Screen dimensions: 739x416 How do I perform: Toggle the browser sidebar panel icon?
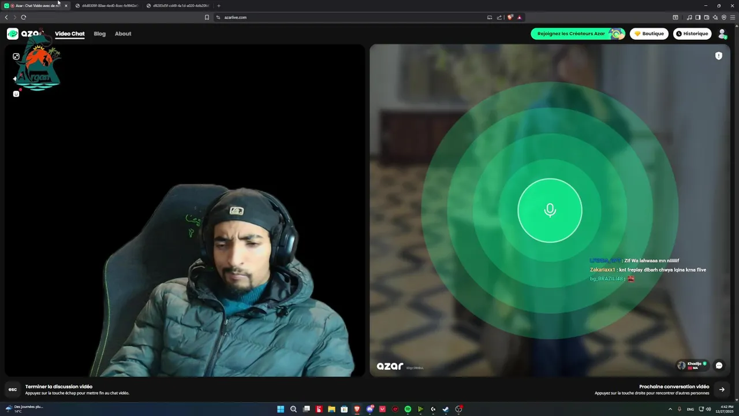pyautogui.click(x=697, y=17)
